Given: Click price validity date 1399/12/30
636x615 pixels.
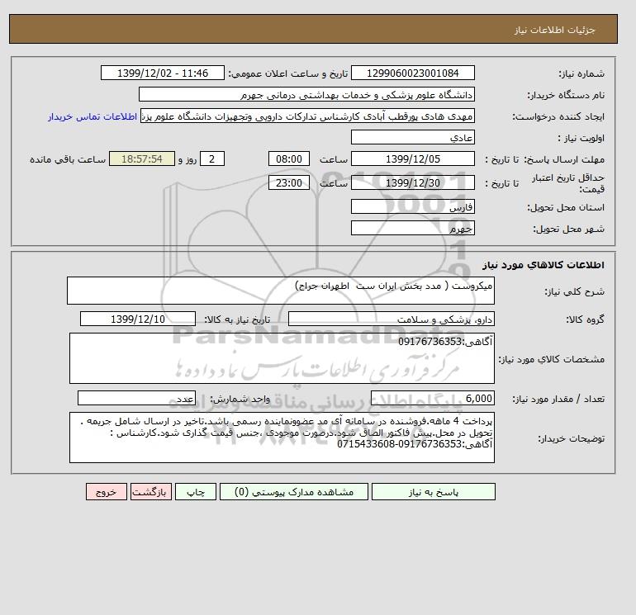Looking at the screenshot, I should tap(412, 182).
